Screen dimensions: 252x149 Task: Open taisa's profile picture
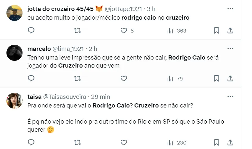tap(14, 101)
